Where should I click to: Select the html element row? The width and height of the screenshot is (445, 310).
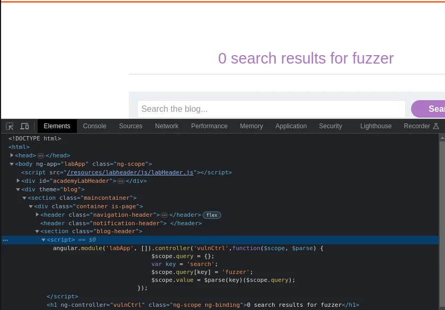coord(19,147)
